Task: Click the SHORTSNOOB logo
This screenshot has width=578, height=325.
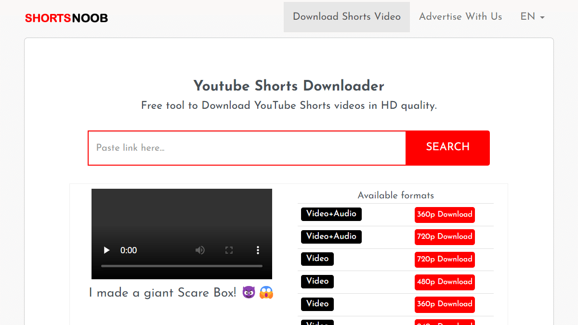Action: [66, 18]
